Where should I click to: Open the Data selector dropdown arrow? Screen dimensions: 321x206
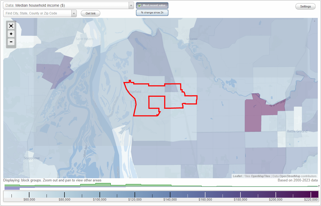pyautogui.click(x=131, y=5)
